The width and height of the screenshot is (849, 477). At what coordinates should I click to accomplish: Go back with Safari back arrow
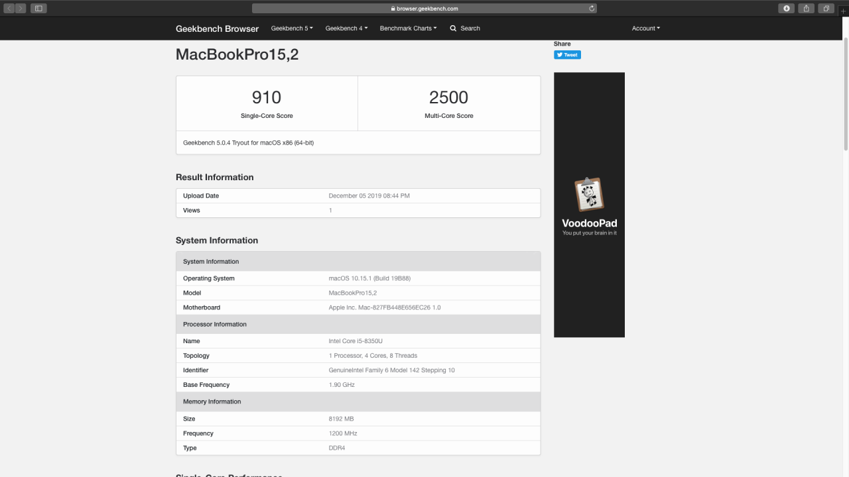10,9
